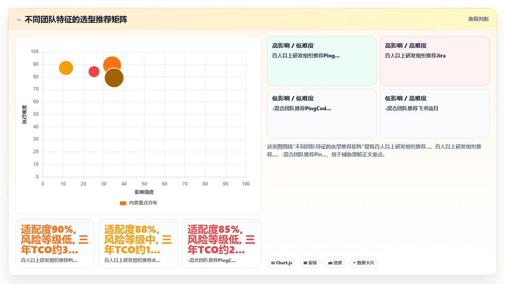Screen dimensions: 505x284
Task: Click the 不同团队特征的选型推荐矩阵 title
Action: click(76, 19)
